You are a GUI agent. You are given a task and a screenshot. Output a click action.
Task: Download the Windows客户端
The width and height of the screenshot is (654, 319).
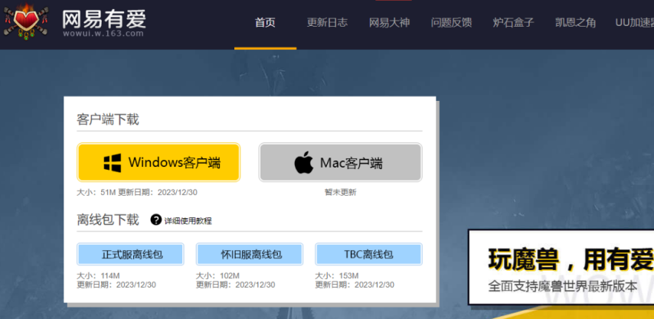(159, 162)
